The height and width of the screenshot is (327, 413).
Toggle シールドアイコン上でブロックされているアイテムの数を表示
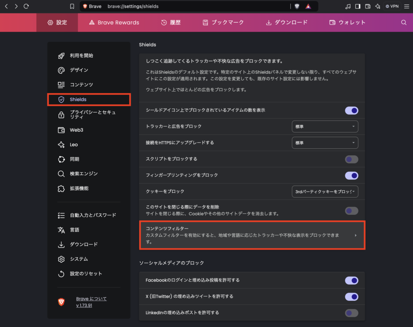pyautogui.click(x=352, y=110)
